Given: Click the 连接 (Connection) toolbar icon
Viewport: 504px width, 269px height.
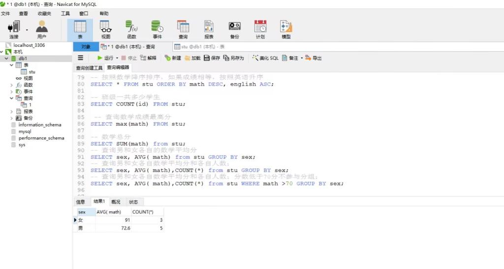Looking at the screenshot, I should pyautogui.click(x=14, y=29).
